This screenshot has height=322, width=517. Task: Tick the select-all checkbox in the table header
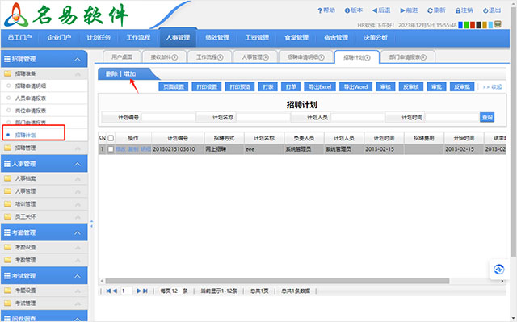[x=111, y=138]
